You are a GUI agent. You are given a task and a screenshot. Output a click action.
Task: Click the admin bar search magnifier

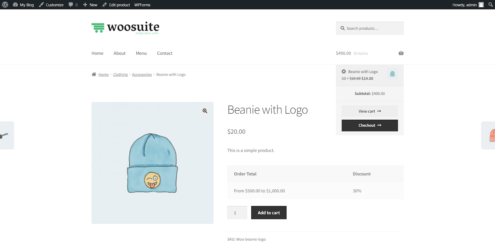[x=490, y=5]
